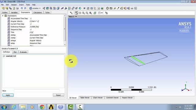Open the Function Calculator icon

click(122, 8)
